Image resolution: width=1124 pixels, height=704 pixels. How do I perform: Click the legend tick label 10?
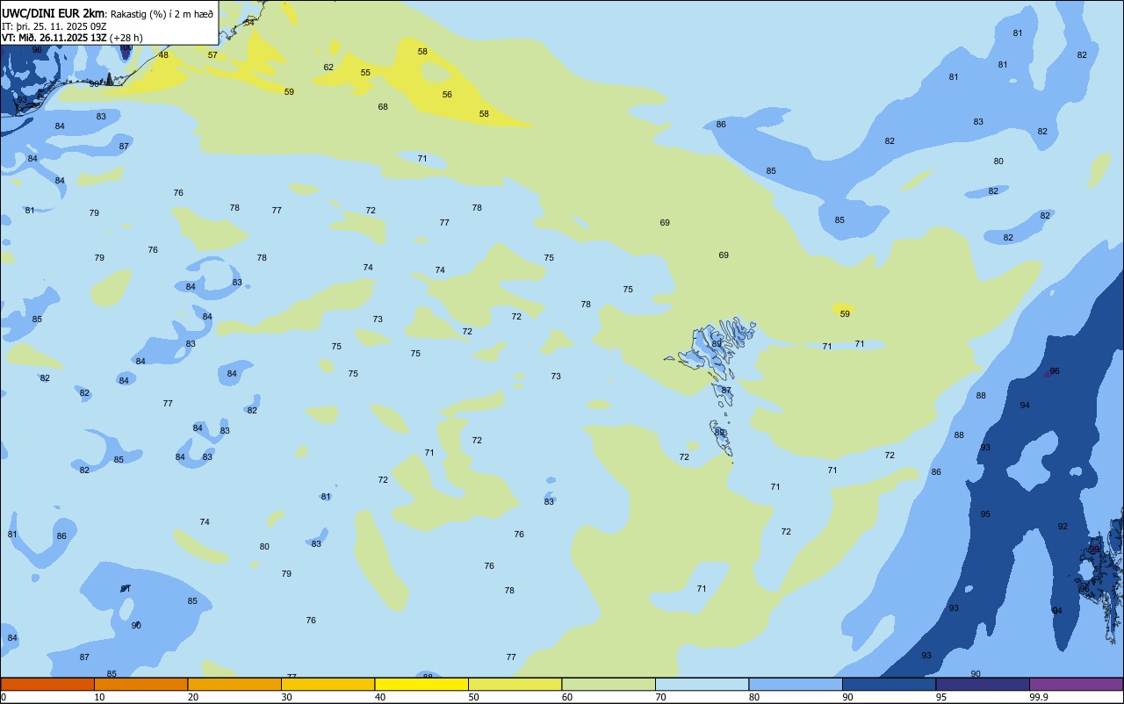click(x=99, y=697)
